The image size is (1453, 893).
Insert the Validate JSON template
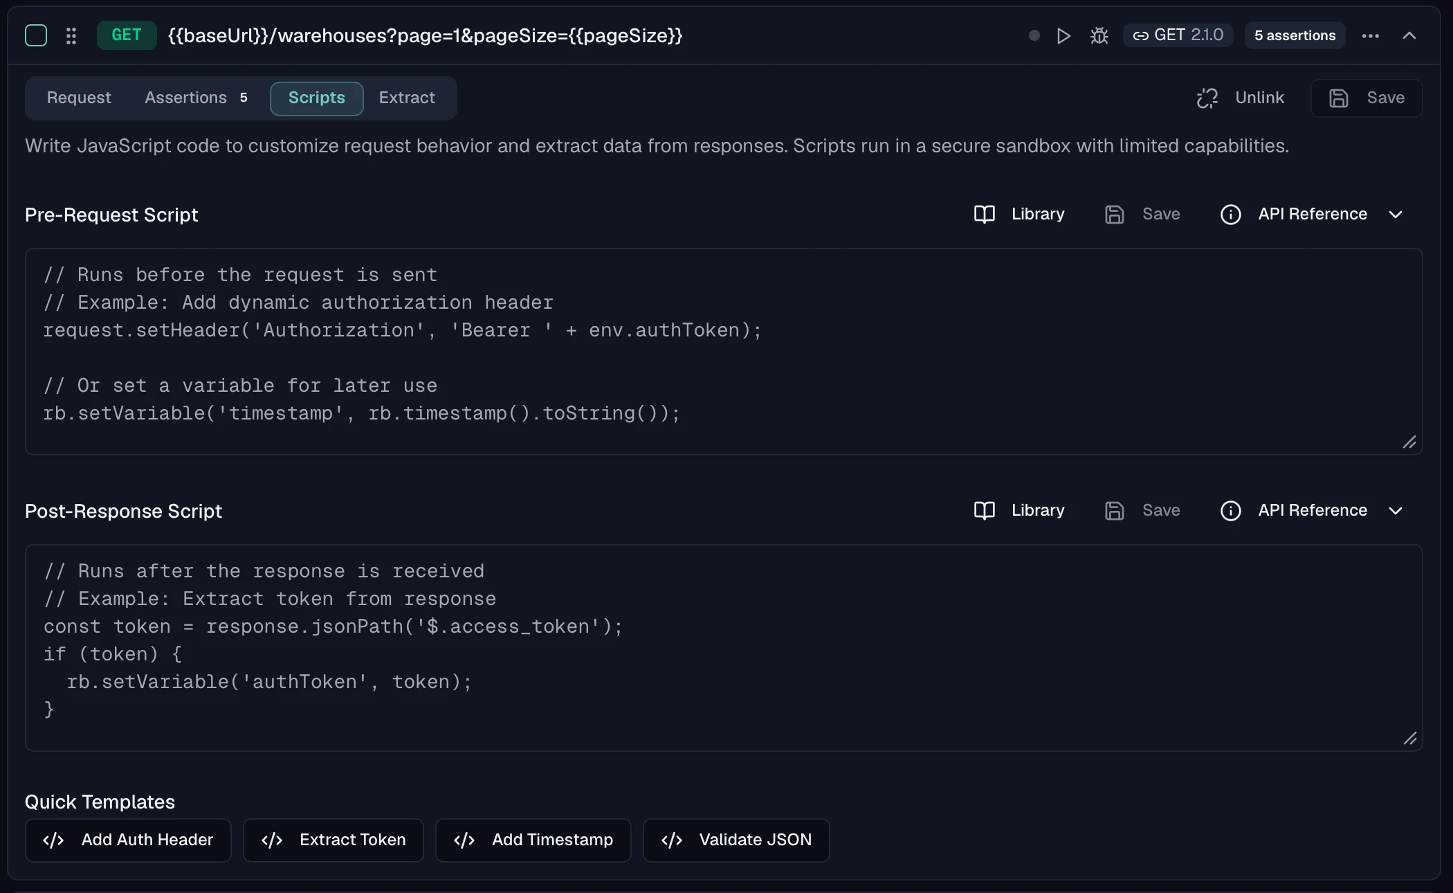pos(736,840)
